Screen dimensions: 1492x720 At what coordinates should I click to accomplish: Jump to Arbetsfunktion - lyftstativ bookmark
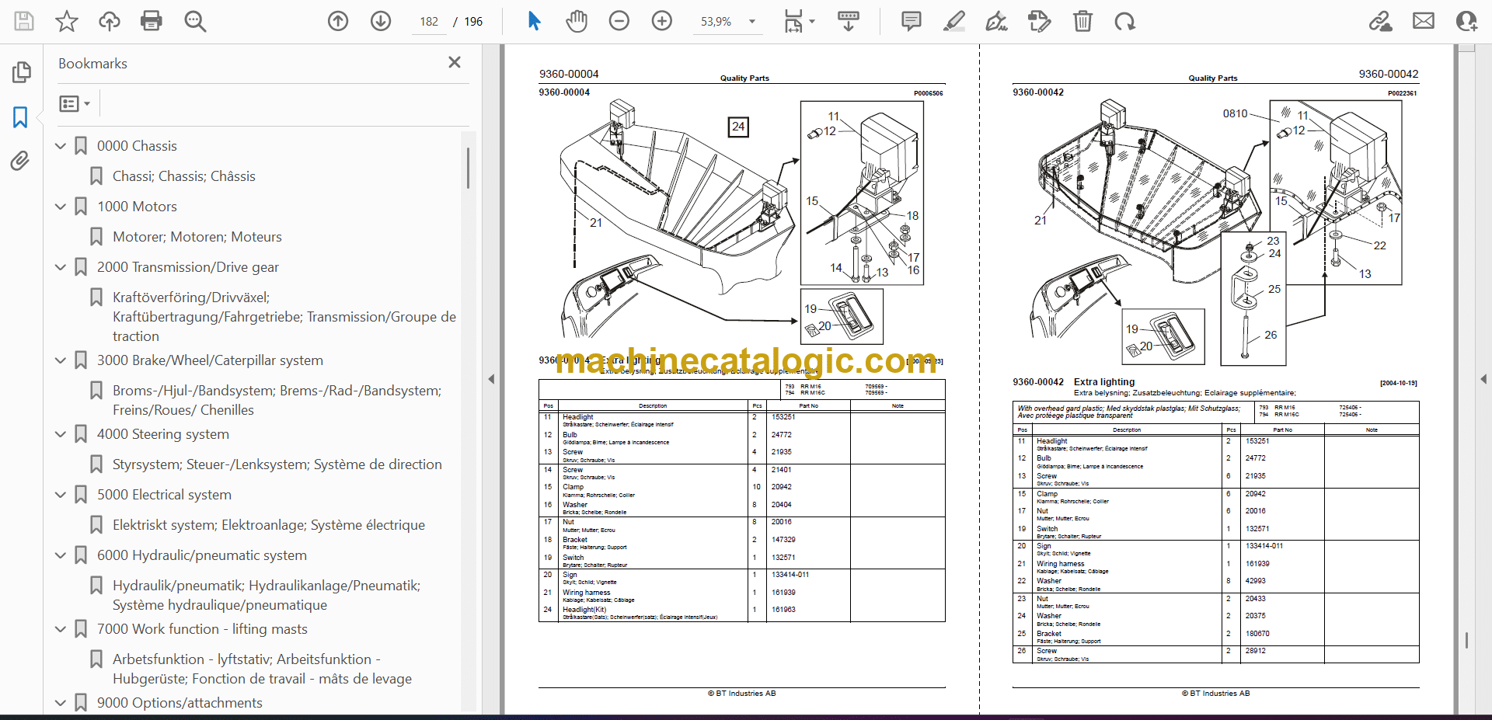[262, 669]
